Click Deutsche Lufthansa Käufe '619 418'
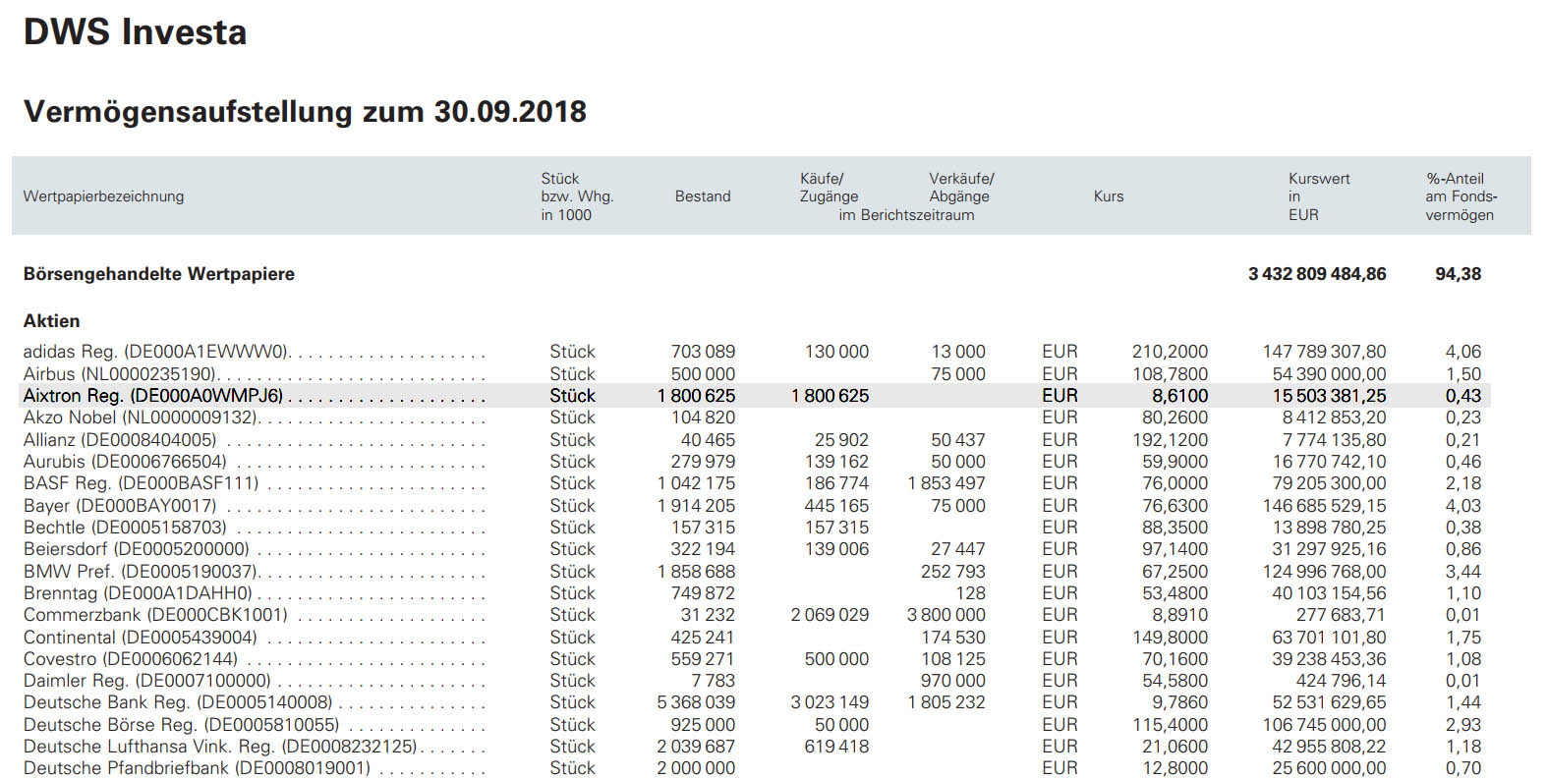The height and width of the screenshot is (779, 1547). tap(836, 747)
